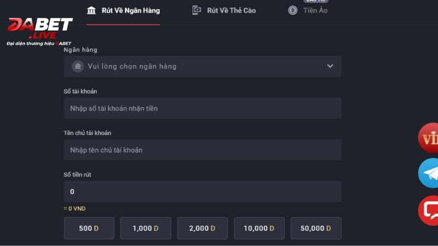
Task: Click the bank building icon in tab
Action: tap(91, 10)
